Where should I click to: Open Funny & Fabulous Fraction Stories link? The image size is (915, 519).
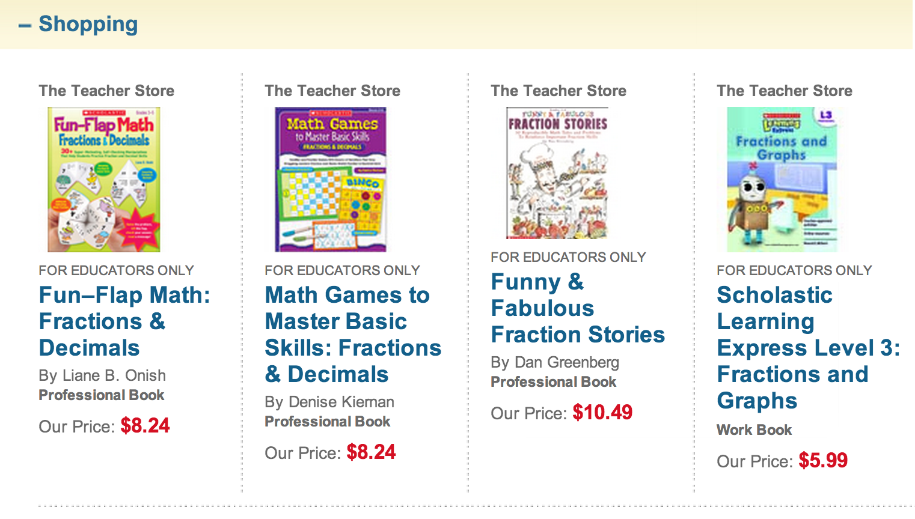[x=577, y=308]
